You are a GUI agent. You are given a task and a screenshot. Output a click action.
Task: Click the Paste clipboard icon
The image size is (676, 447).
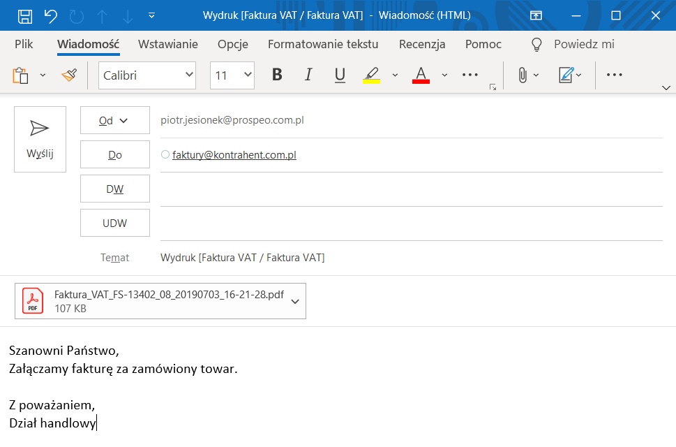tap(20, 75)
